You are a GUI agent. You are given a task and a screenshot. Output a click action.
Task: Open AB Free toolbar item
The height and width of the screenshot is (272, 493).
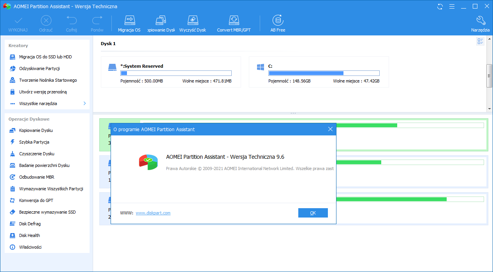[x=278, y=24]
